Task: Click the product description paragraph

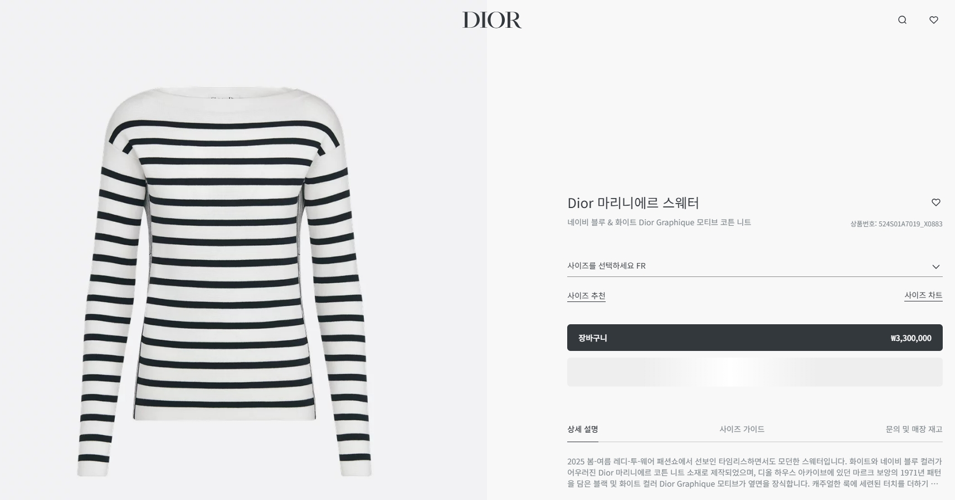Action: [x=754, y=473]
